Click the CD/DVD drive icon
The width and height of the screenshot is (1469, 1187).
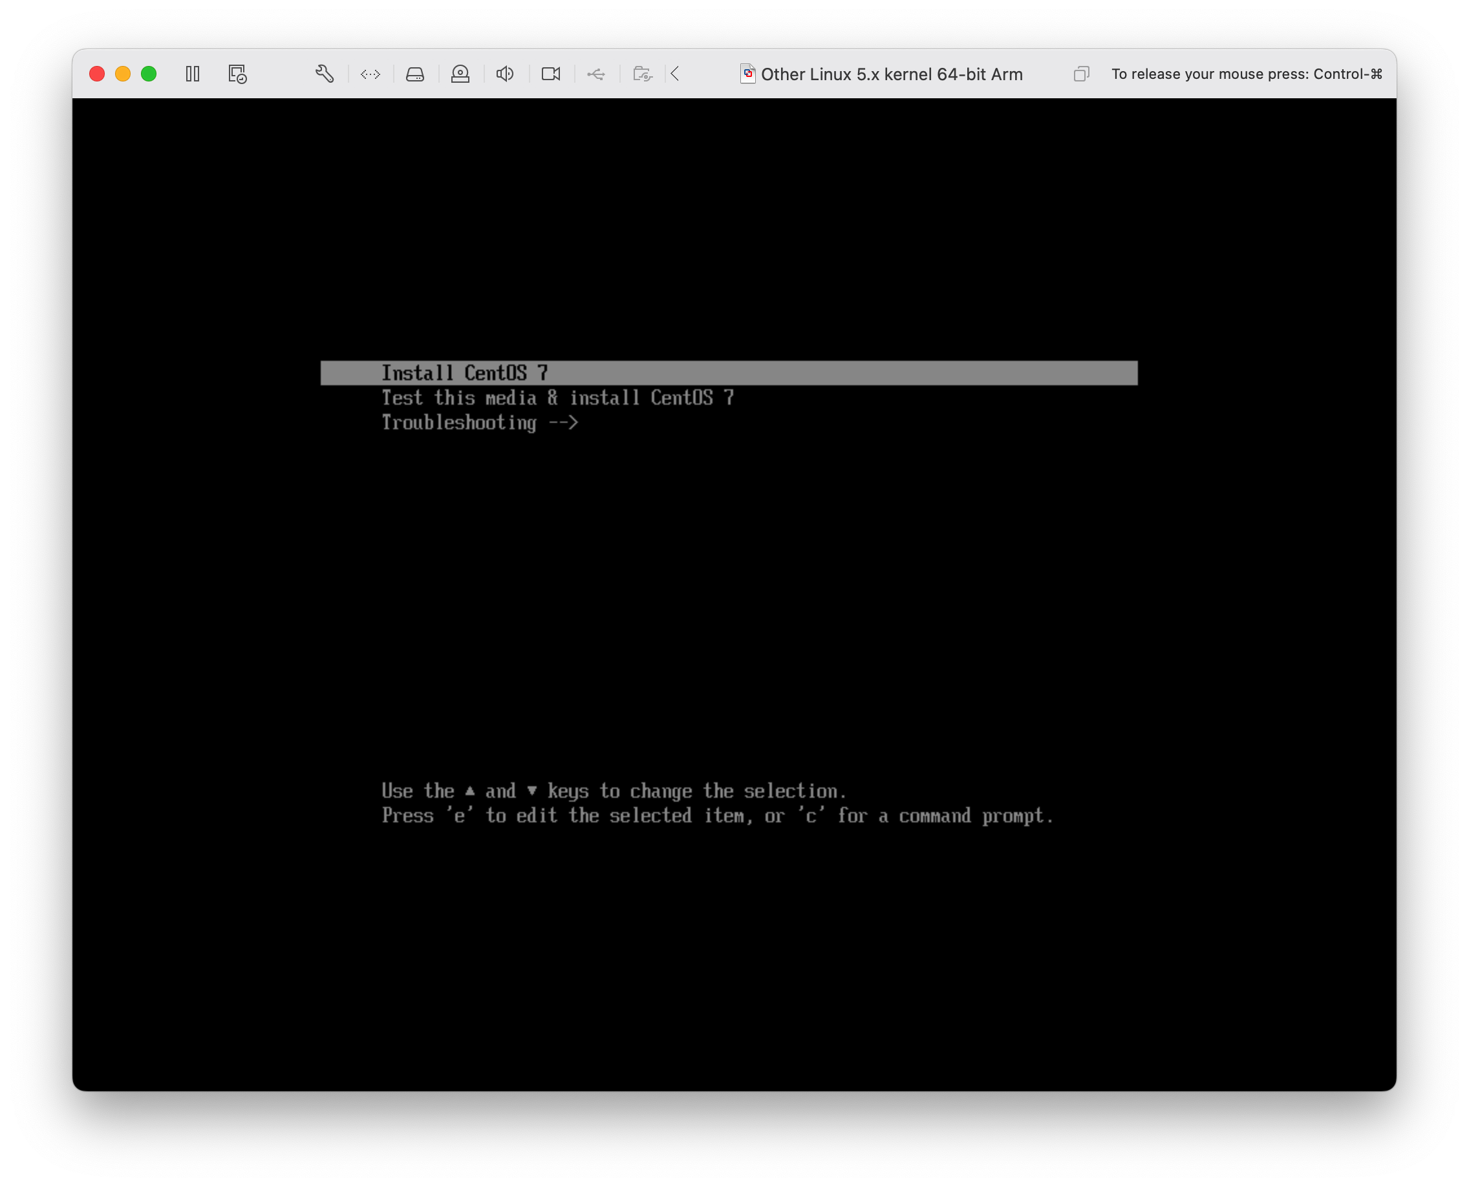[x=460, y=74]
